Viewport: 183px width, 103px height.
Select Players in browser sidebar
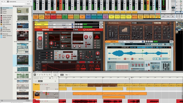click(x=5, y=13)
